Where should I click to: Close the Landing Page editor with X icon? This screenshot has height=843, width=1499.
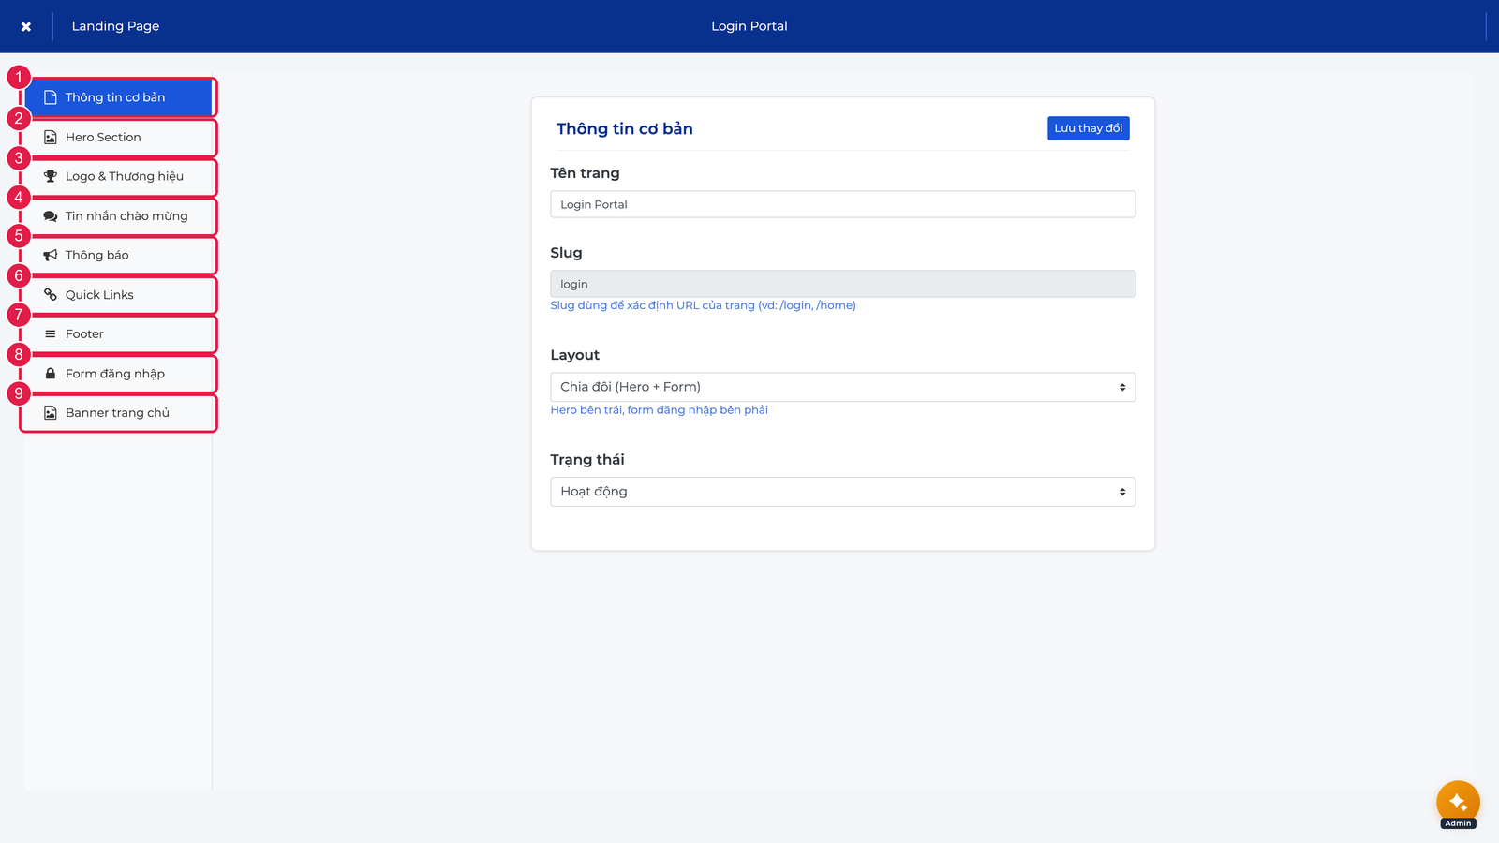pos(26,26)
